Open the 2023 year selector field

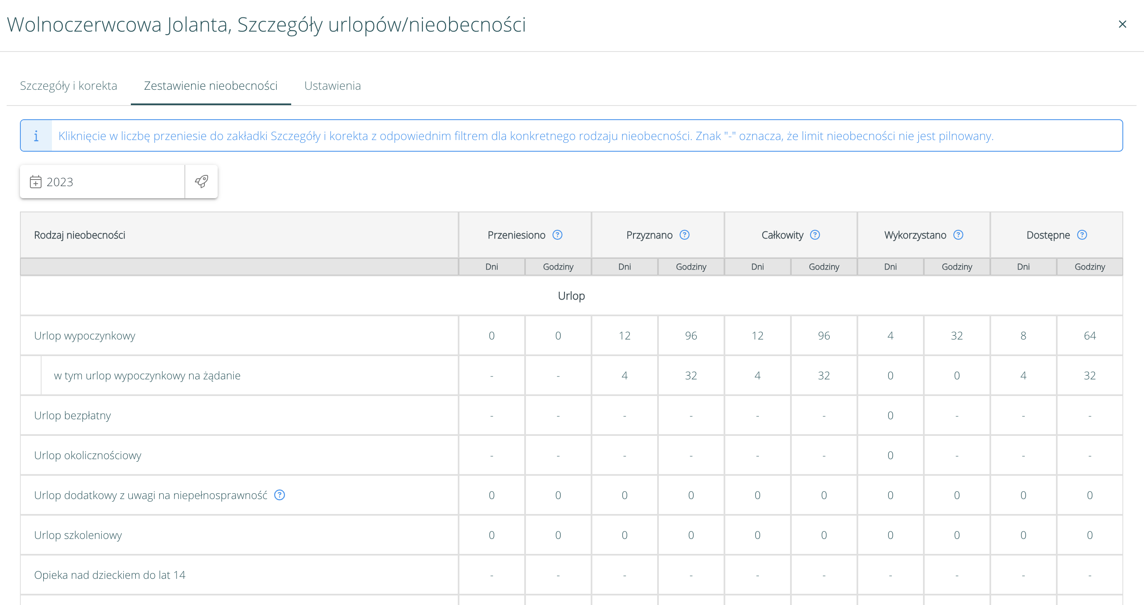pos(102,182)
